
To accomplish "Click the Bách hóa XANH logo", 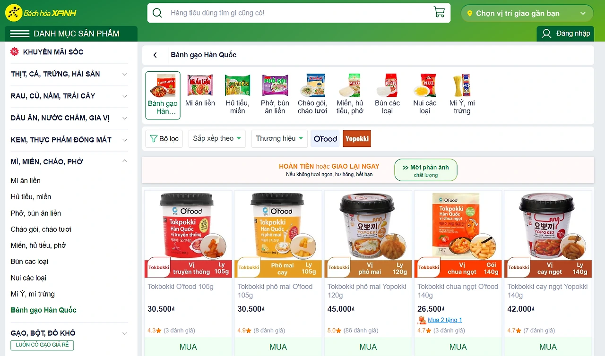I will (41, 13).
